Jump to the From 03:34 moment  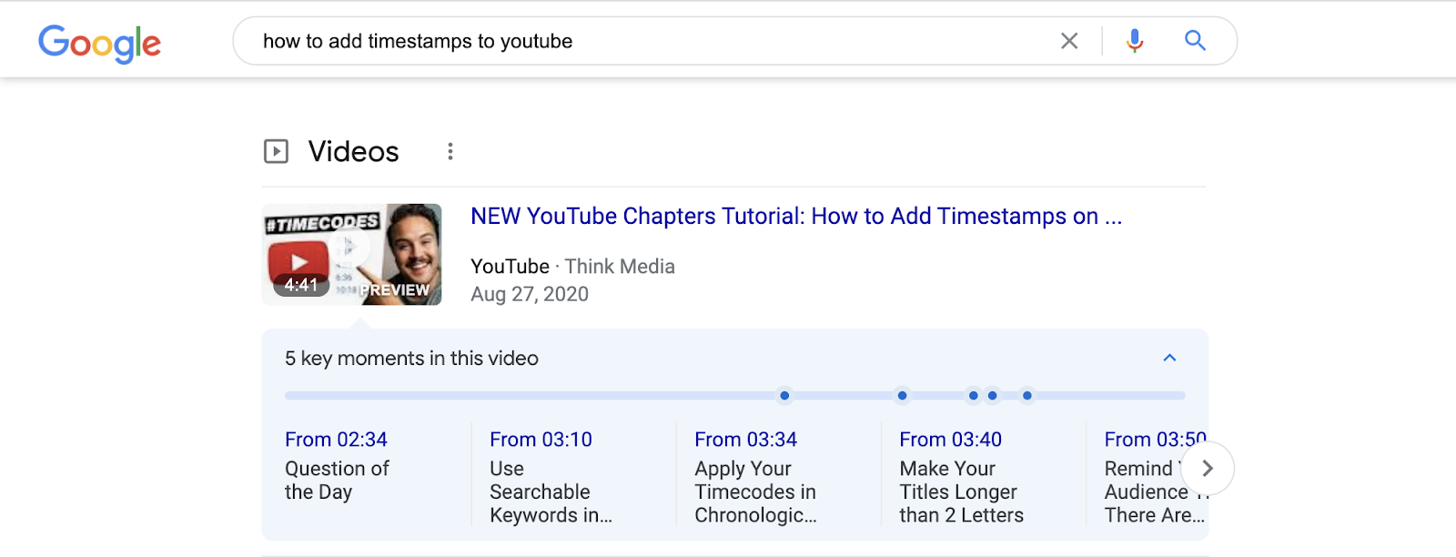pyautogui.click(x=745, y=440)
